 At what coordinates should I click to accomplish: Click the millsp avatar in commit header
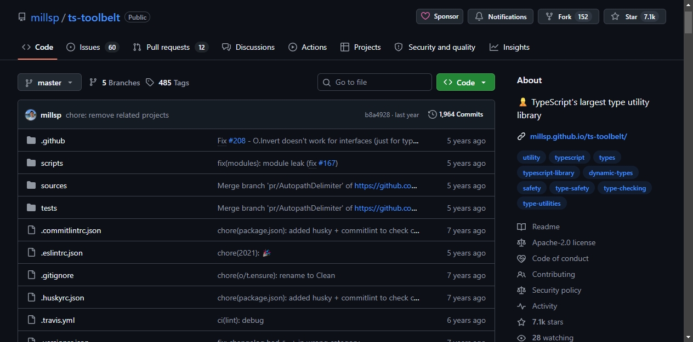point(31,115)
